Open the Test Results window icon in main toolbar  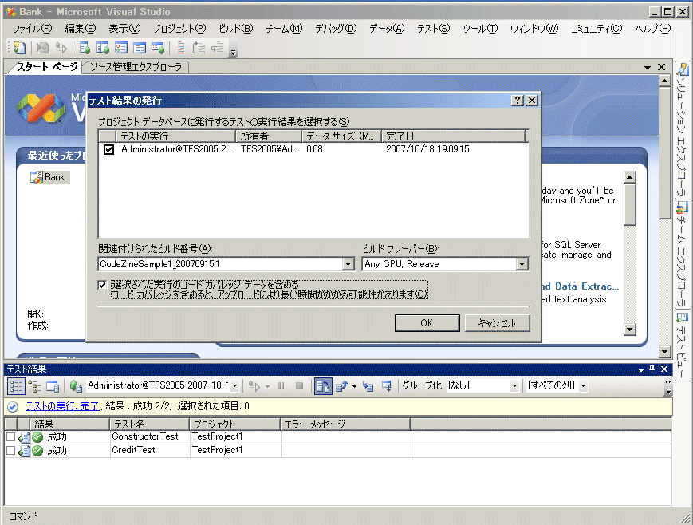(120, 48)
